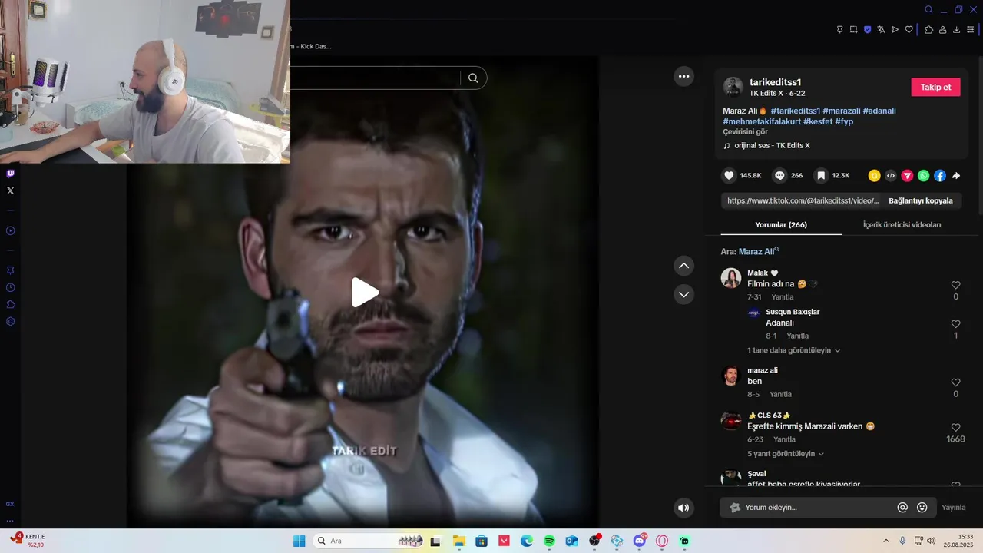Click TikTok search magnifier icon
The width and height of the screenshot is (983, 553).
[473, 78]
